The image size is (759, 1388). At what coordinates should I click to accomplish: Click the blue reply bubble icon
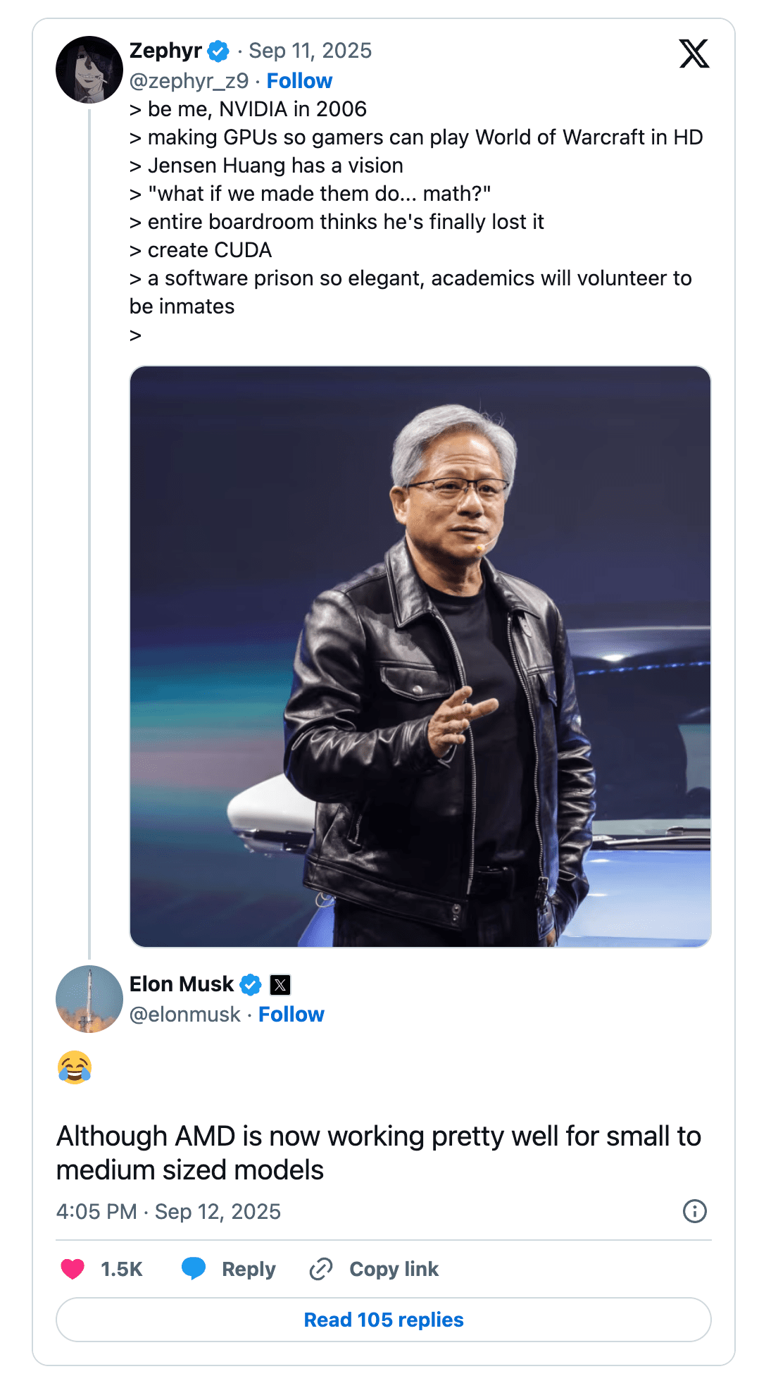click(194, 1268)
